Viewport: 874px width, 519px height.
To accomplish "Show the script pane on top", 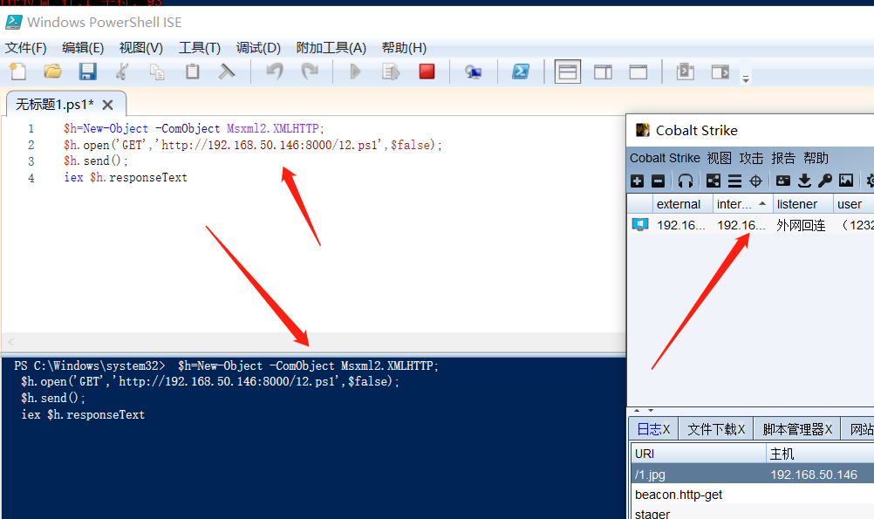I will pos(568,72).
